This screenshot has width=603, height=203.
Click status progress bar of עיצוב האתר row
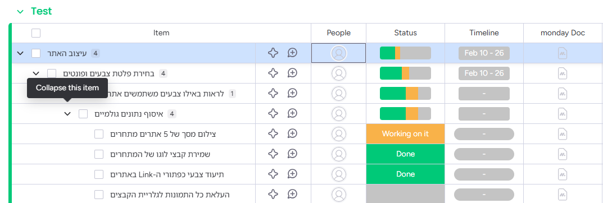pos(405,53)
